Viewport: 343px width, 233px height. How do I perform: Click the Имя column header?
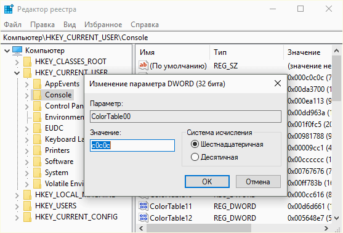click(x=172, y=52)
